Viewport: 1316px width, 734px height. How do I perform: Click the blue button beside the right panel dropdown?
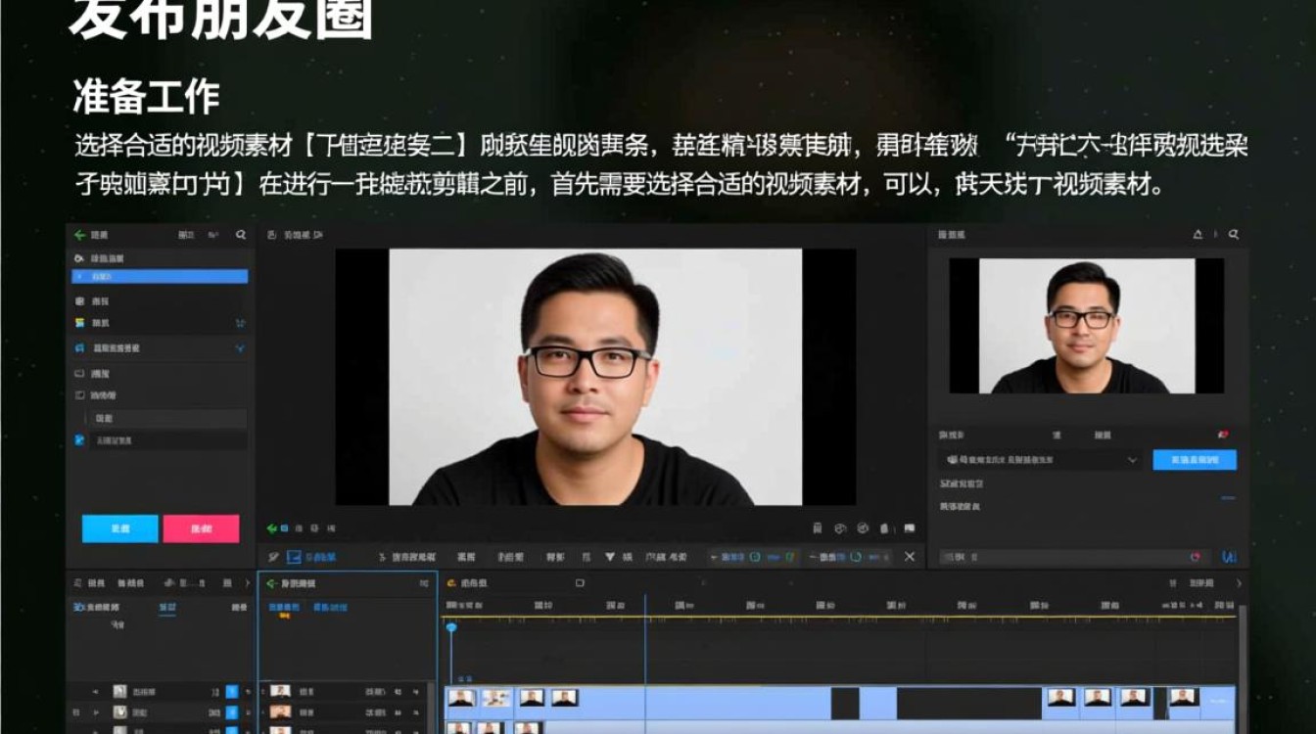click(1195, 460)
